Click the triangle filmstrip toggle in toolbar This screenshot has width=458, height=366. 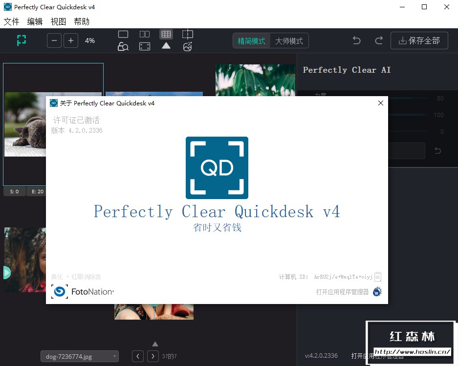(x=166, y=46)
